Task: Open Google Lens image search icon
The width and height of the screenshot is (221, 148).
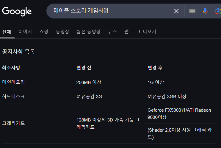Action: pos(218,11)
